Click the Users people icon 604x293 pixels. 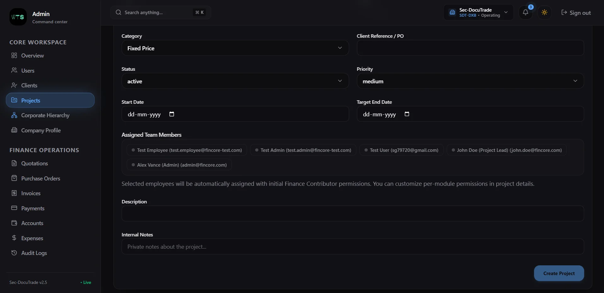pyautogui.click(x=14, y=70)
